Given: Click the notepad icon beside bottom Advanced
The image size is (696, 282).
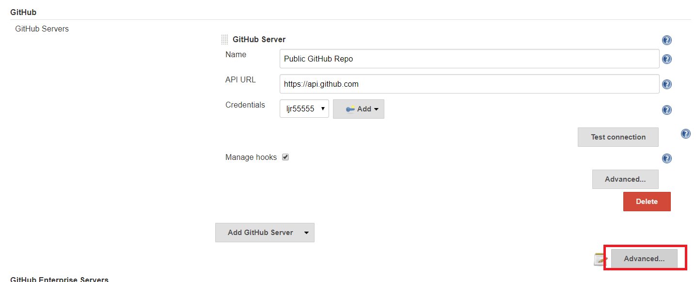Looking at the screenshot, I should (601, 259).
